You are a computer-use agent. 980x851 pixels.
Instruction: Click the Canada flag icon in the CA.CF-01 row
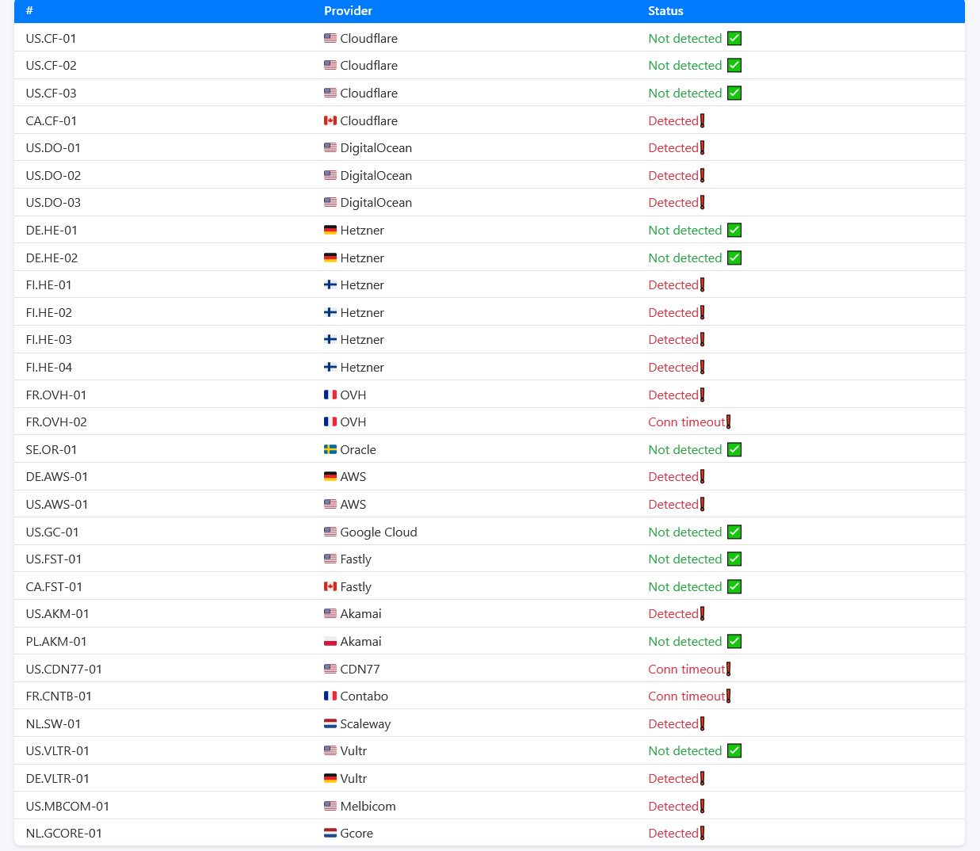pos(330,120)
